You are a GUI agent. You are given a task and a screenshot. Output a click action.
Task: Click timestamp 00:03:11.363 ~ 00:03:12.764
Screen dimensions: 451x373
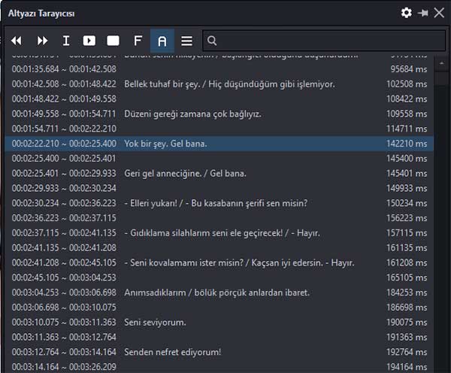[x=64, y=338]
